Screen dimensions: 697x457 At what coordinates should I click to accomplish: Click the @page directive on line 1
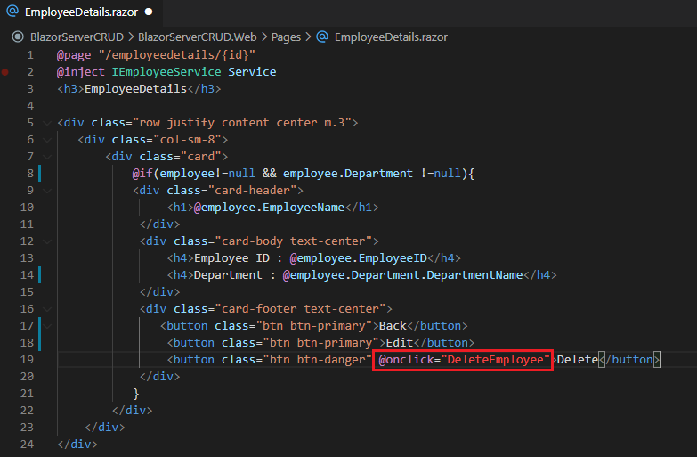tap(74, 55)
